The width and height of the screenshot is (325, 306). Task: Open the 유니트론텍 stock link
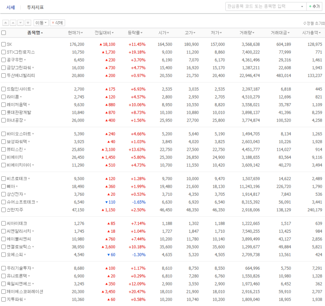click(17, 276)
